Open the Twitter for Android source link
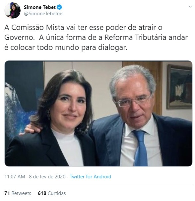The width and height of the screenshot is (195, 201). click(x=91, y=176)
